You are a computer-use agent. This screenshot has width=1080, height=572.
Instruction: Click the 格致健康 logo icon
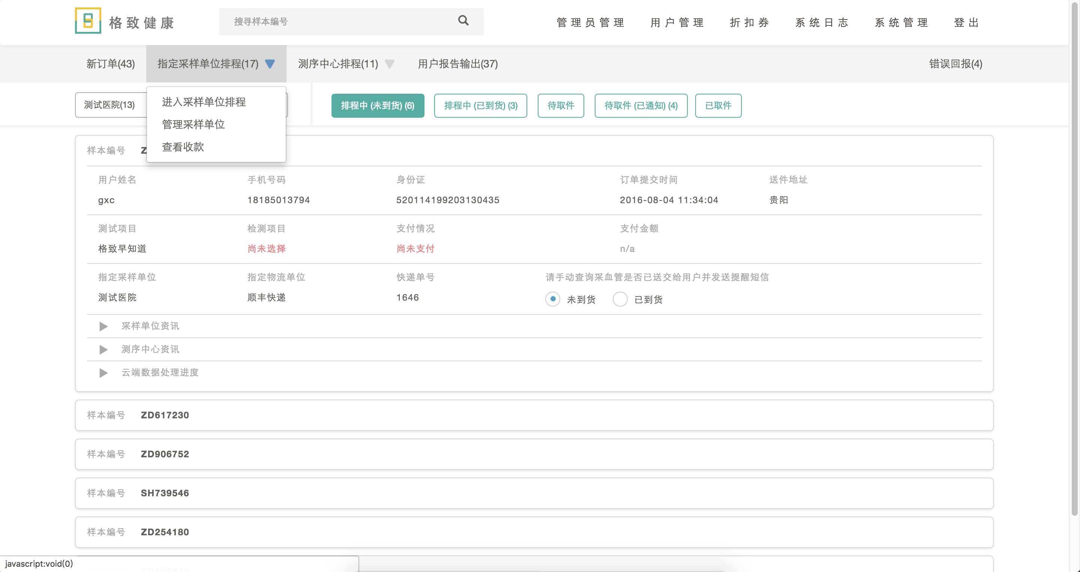point(88,21)
